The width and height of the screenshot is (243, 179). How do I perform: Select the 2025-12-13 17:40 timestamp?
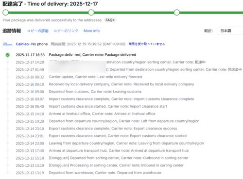(30, 151)
